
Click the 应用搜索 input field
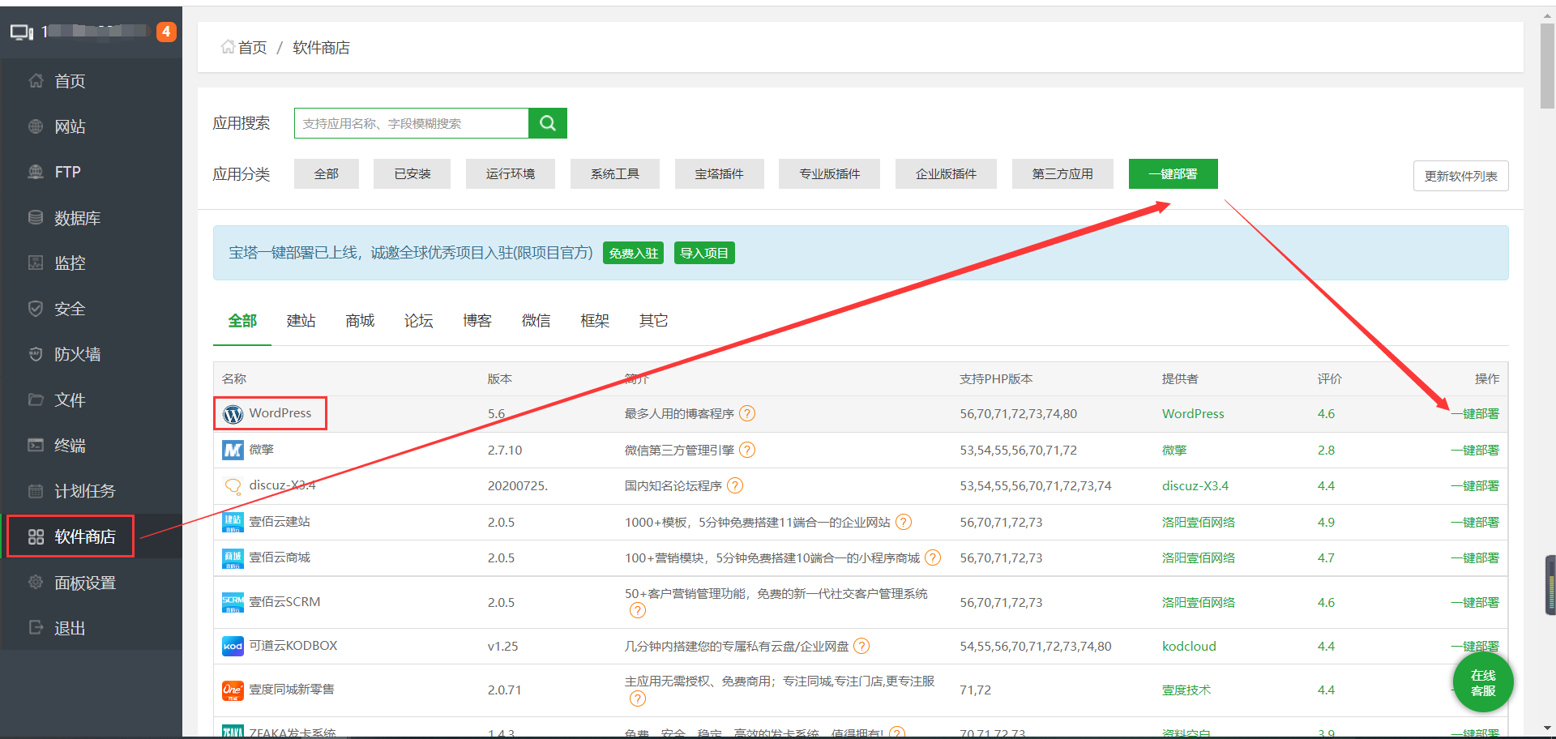pos(412,123)
